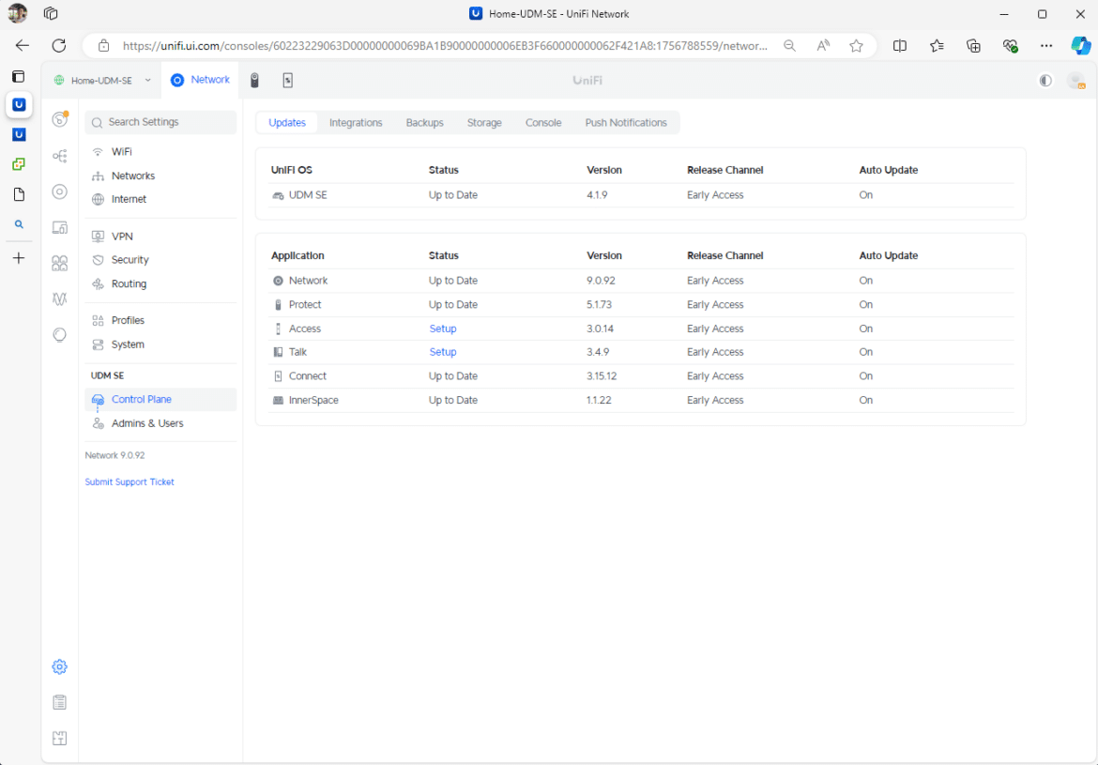Switch to the search magnifier browser tab

pyautogui.click(x=19, y=224)
